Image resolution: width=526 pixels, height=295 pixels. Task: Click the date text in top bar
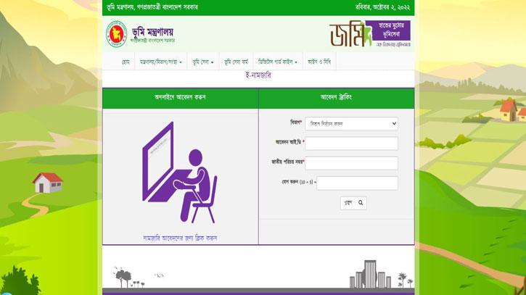click(x=382, y=7)
